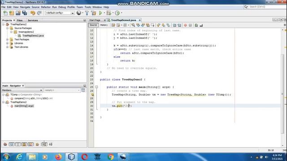The height and width of the screenshot is (161, 287).
Task: Click the editor Find Selection magnifier icon
Action: (133, 25)
